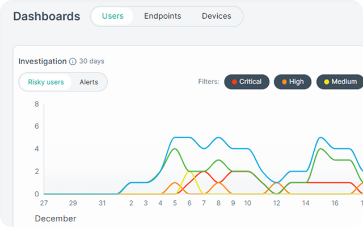Click the orange High dot icon
363x227 pixels.
pos(284,82)
